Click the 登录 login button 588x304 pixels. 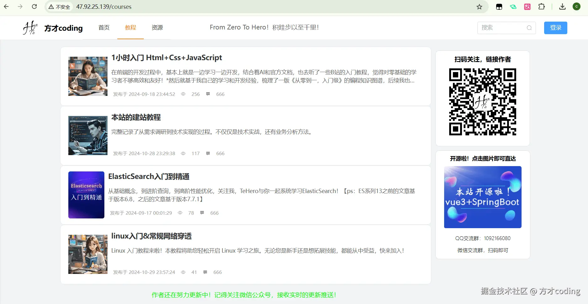coord(556,28)
